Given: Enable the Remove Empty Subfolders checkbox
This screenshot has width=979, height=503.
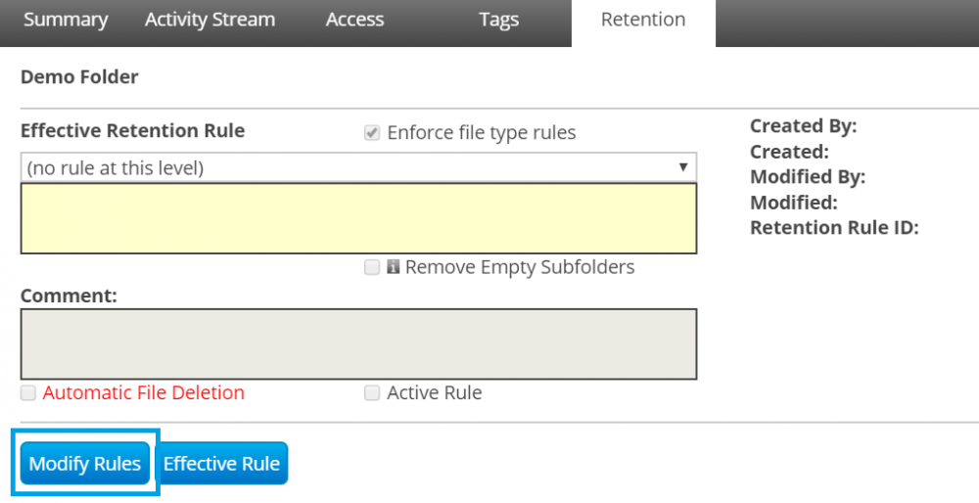Looking at the screenshot, I should click(372, 267).
